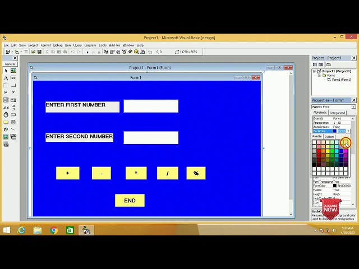The height and width of the screenshot is (269, 359).
Task: Select the CommandButton control tool
Action: click(13, 85)
